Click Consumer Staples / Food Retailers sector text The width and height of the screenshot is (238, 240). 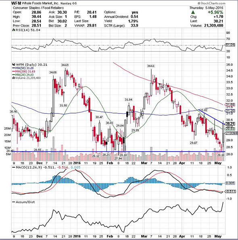pyautogui.click(x=38, y=8)
